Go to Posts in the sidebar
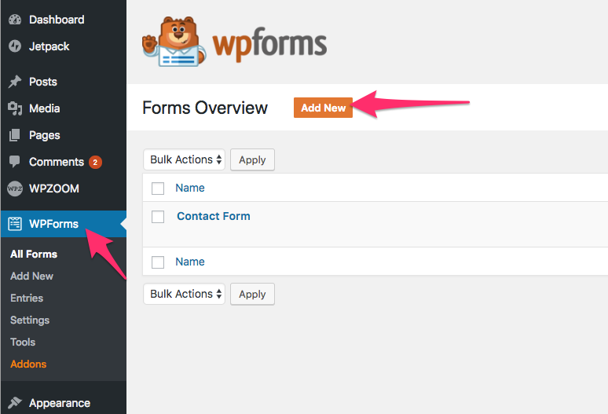608x414 pixels. 43,82
